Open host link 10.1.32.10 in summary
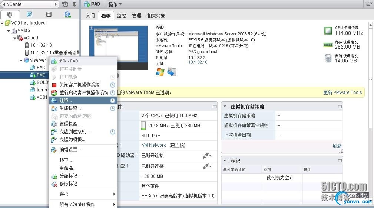This screenshot has width=374, height=208. (198, 62)
